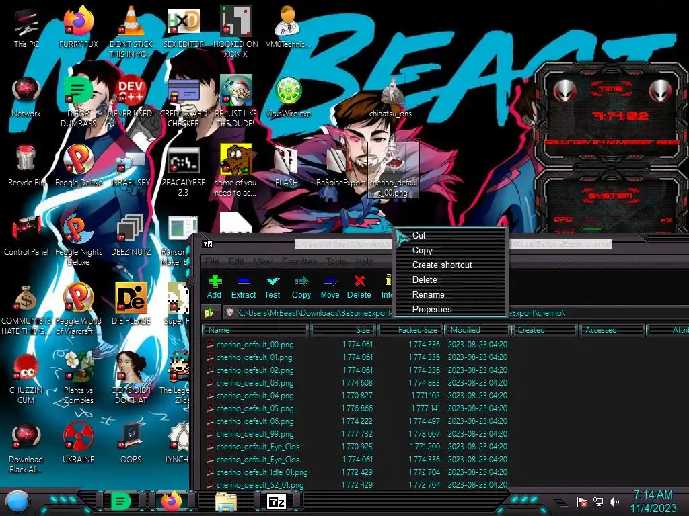Click the red Delete toolbar icon
This screenshot has width=689, height=516.
click(359, 286)
